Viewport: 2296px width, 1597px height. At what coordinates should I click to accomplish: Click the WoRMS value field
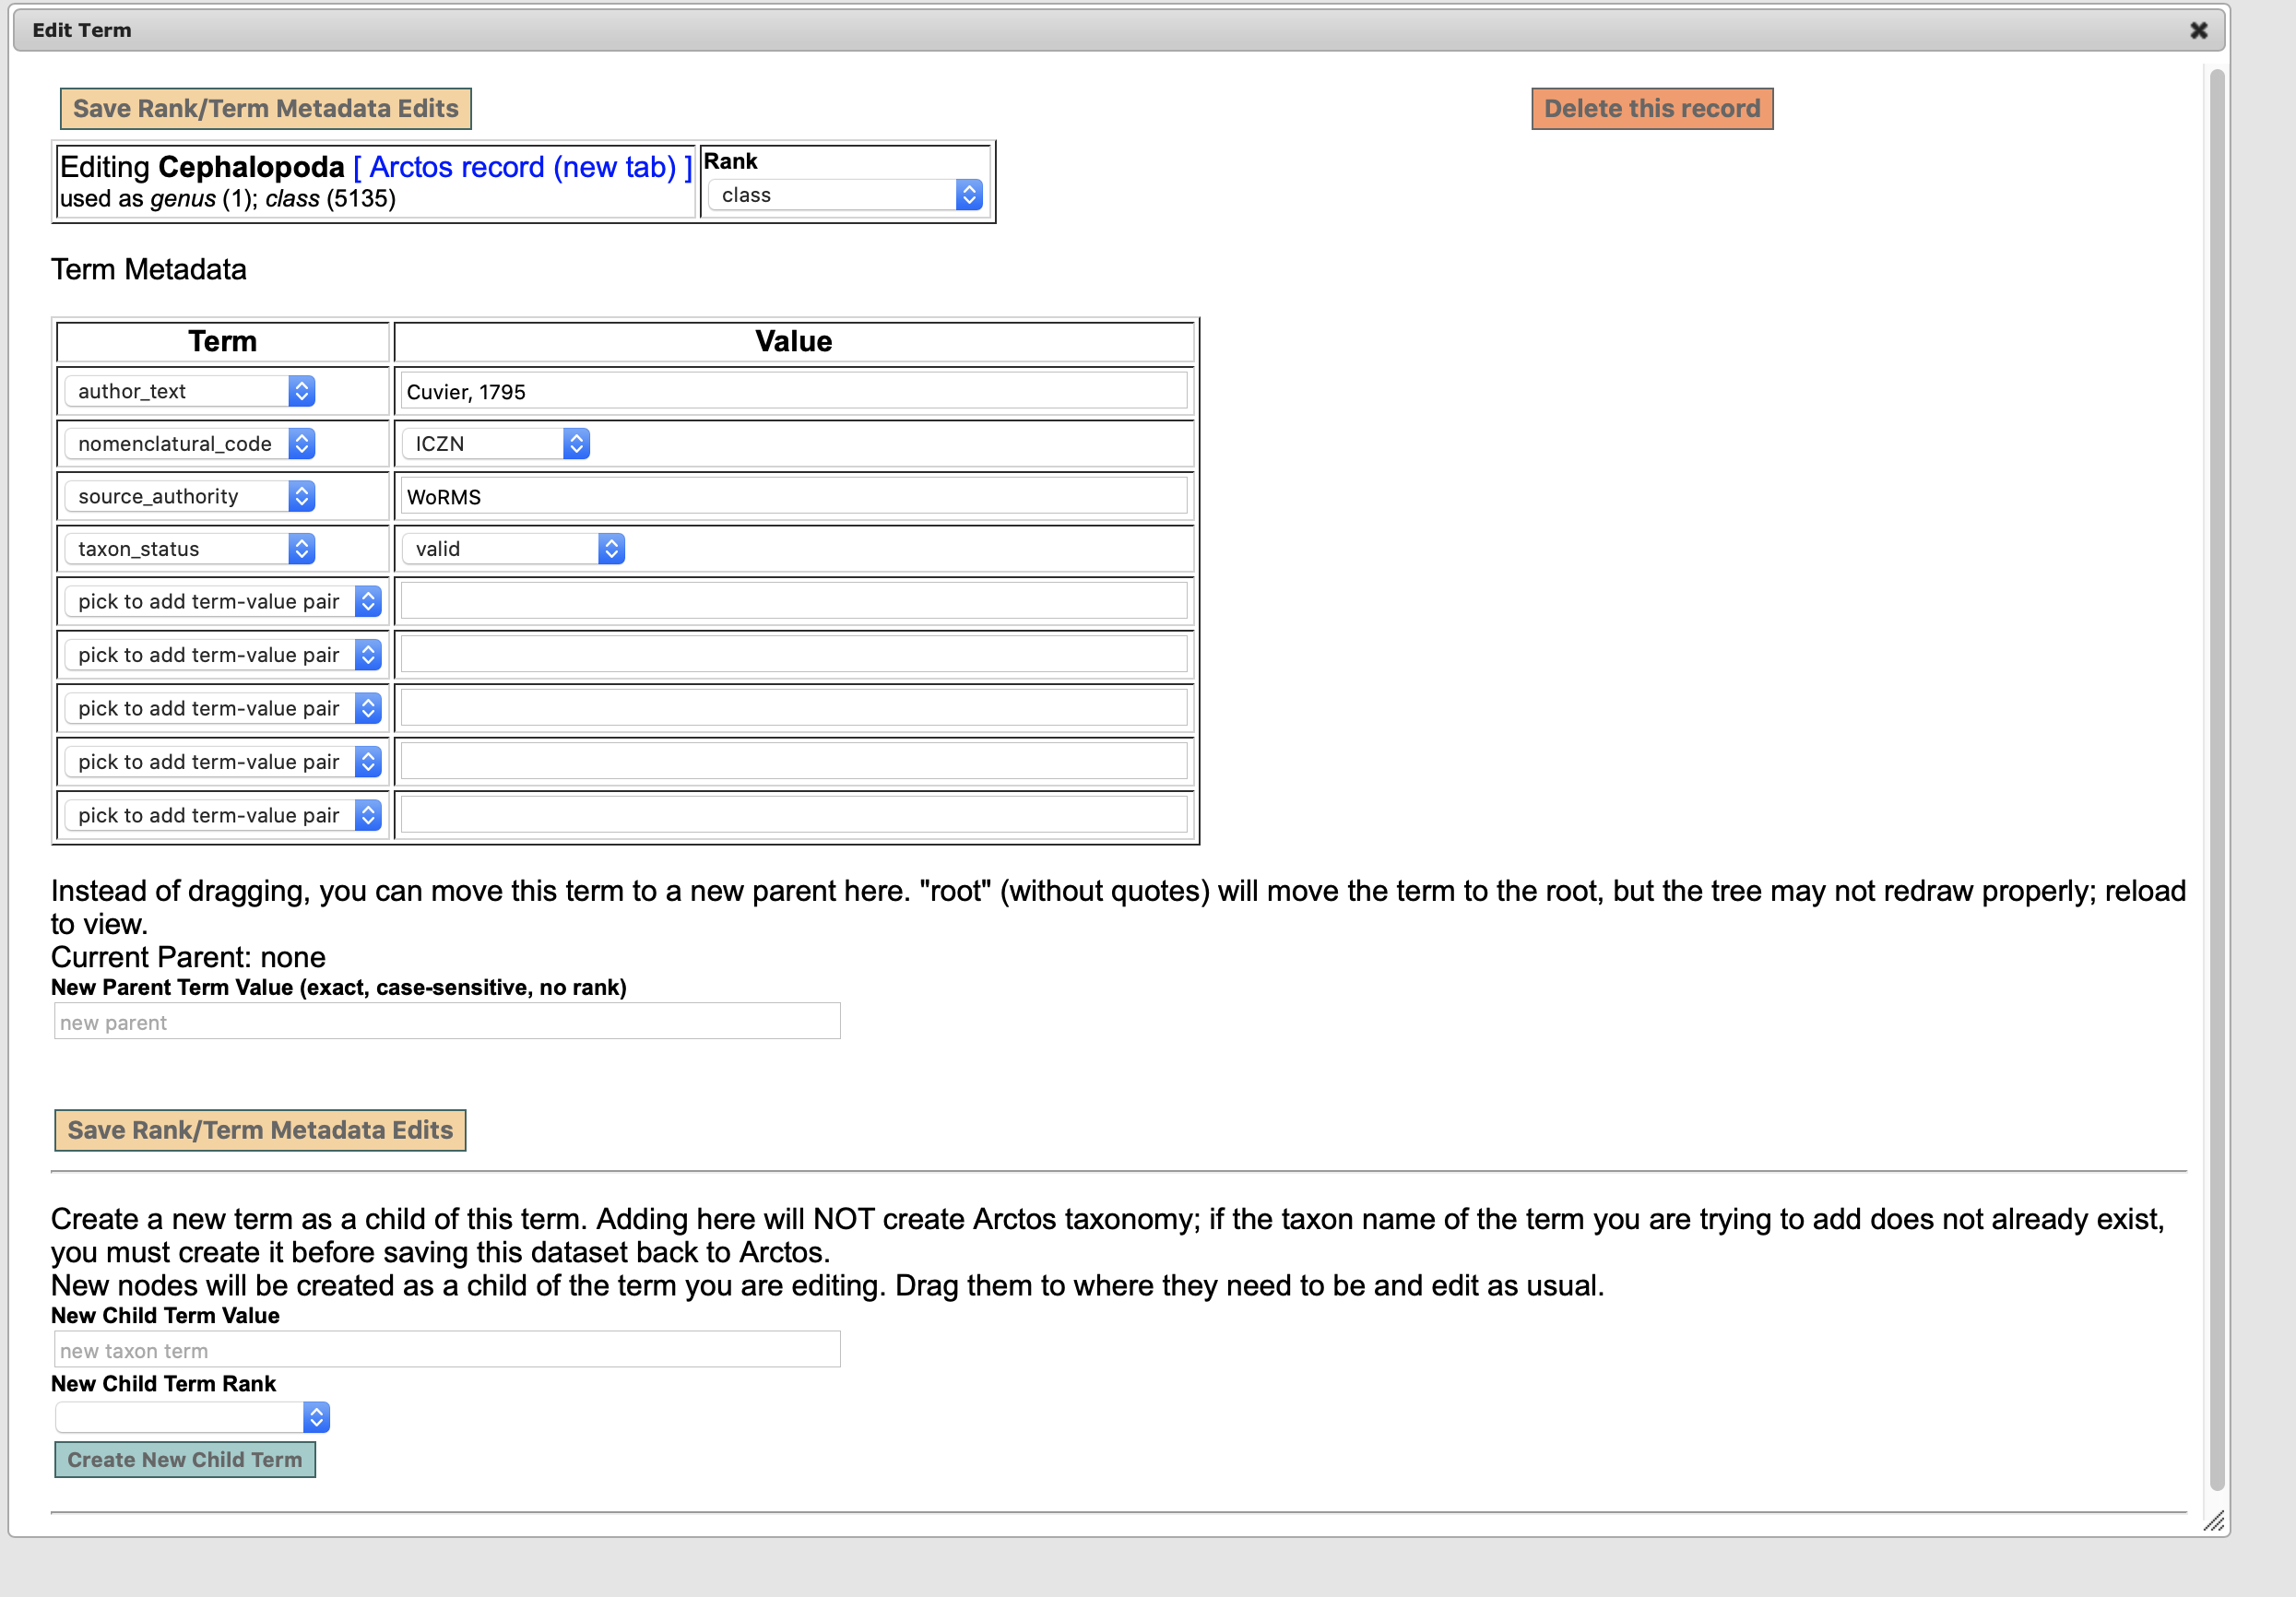(x=794, y=496)
